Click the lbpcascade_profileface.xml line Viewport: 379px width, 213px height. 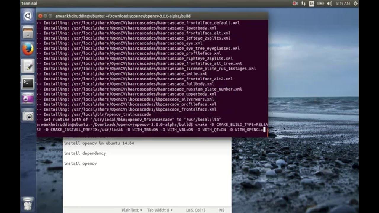(x=127, y=104)
